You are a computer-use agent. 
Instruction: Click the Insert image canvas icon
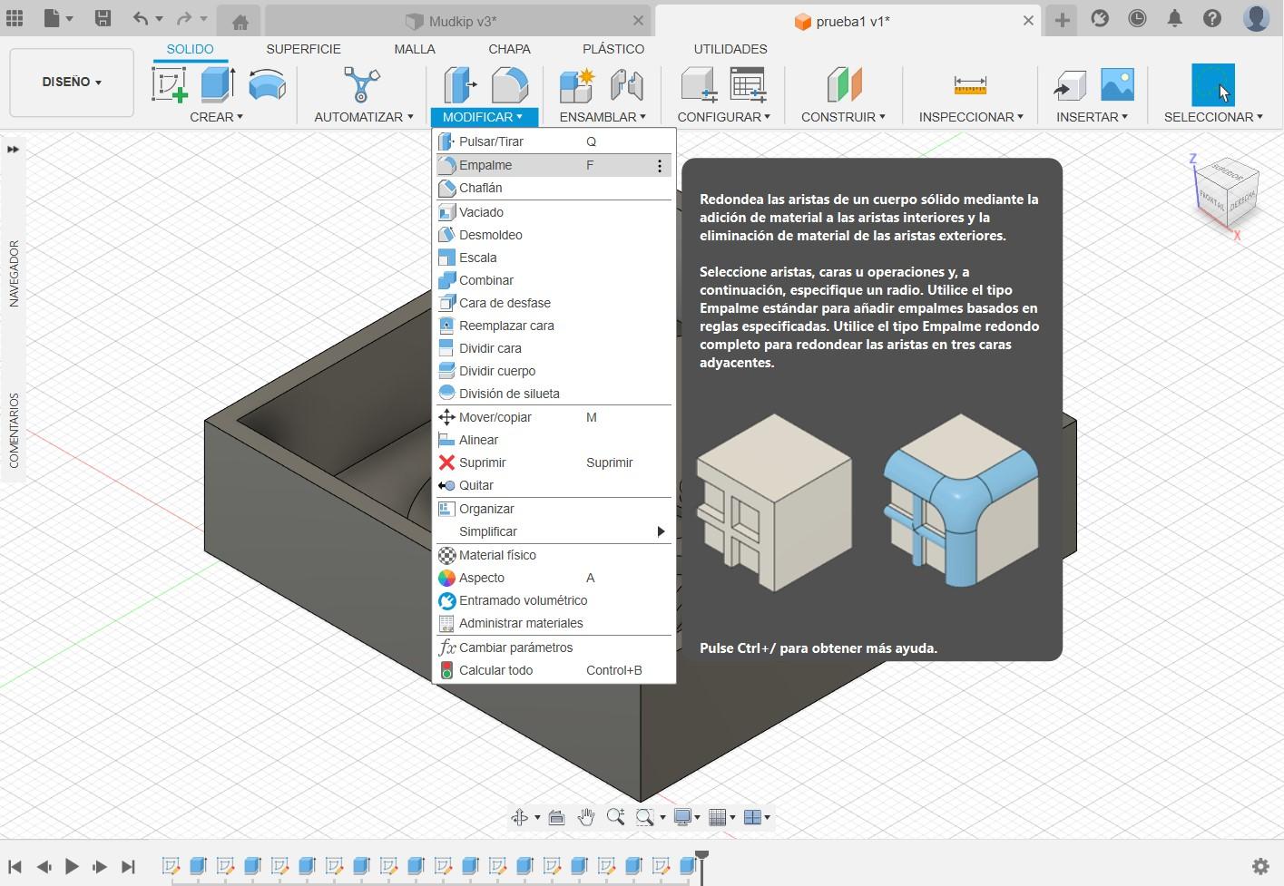1117,85
